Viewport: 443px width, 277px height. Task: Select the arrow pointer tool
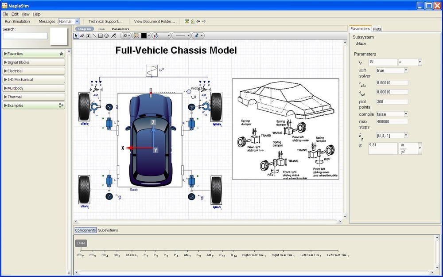(76, 35)
